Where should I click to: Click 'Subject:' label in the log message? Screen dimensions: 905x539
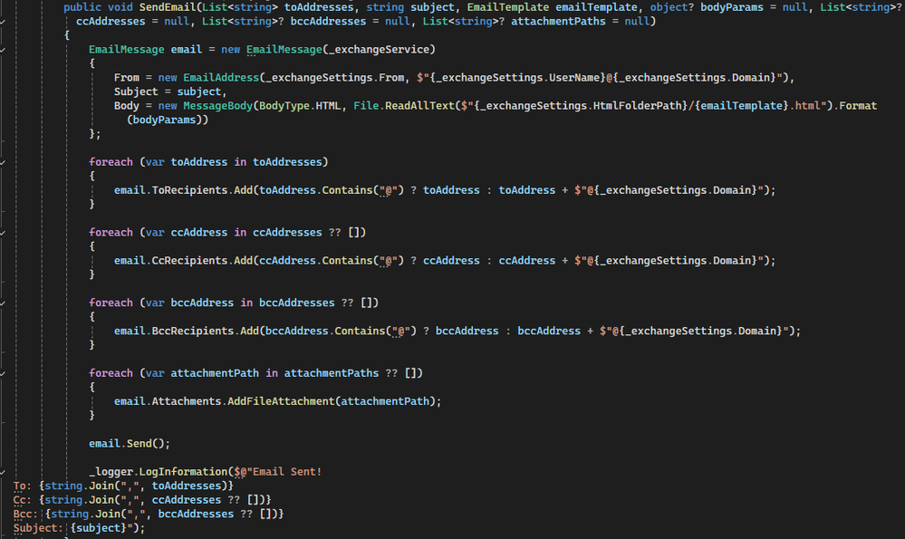[38, 528]
